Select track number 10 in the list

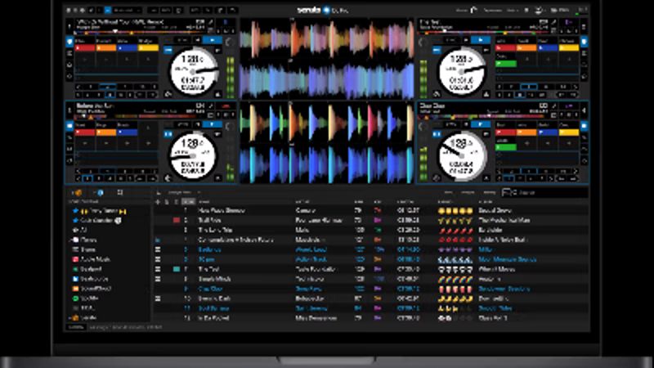pyautogui.click(x=371, y=298)
